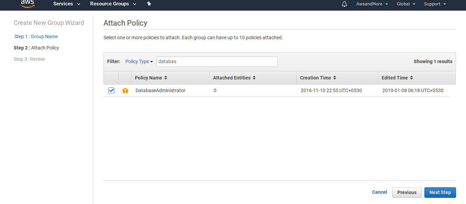The height and width of the screenshot is (204, 466).
Task: Sort by Edited Time column
Action: 397,78
